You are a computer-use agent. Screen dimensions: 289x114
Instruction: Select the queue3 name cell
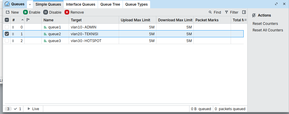(x=55, y=41)
